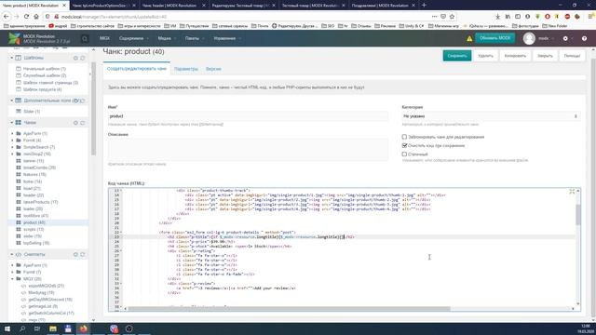
Task: Open the Содержимое top menu
Action: pyautogui.click(x=133, y=38)
